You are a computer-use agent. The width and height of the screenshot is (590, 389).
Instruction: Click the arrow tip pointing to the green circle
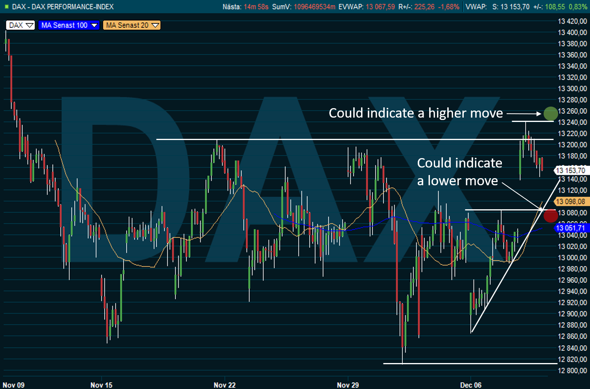coord(540,114)
